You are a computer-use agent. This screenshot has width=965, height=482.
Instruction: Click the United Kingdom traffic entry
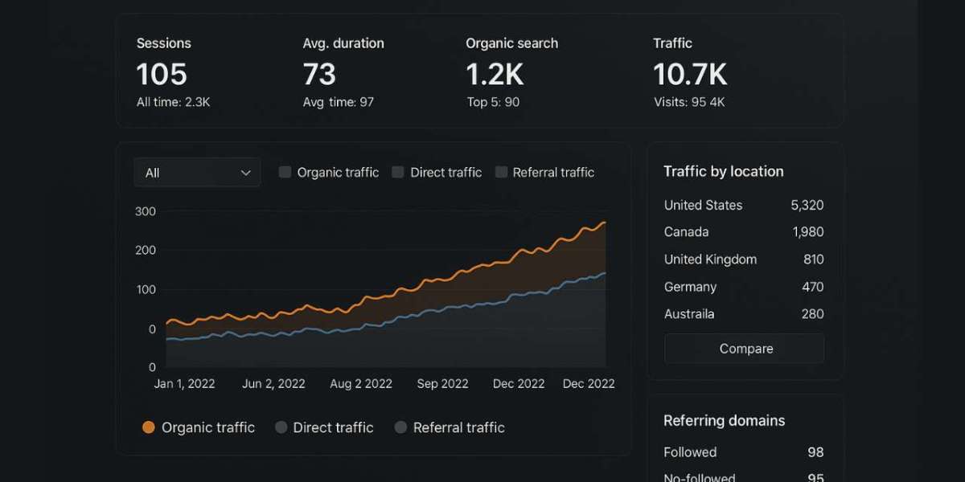coord(743,259)
